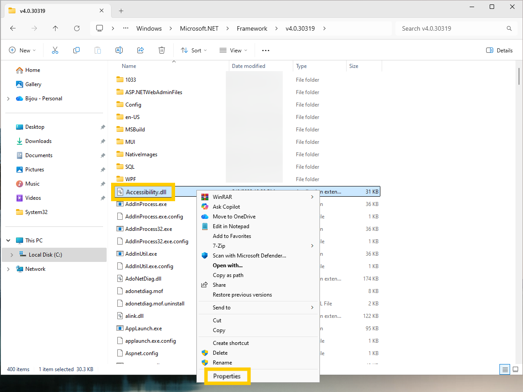Select Scan with Microsoft Defender
Image resolution: width=523 pixels, height=392 pixels.
pyautogui.click(x=249, y=256)
